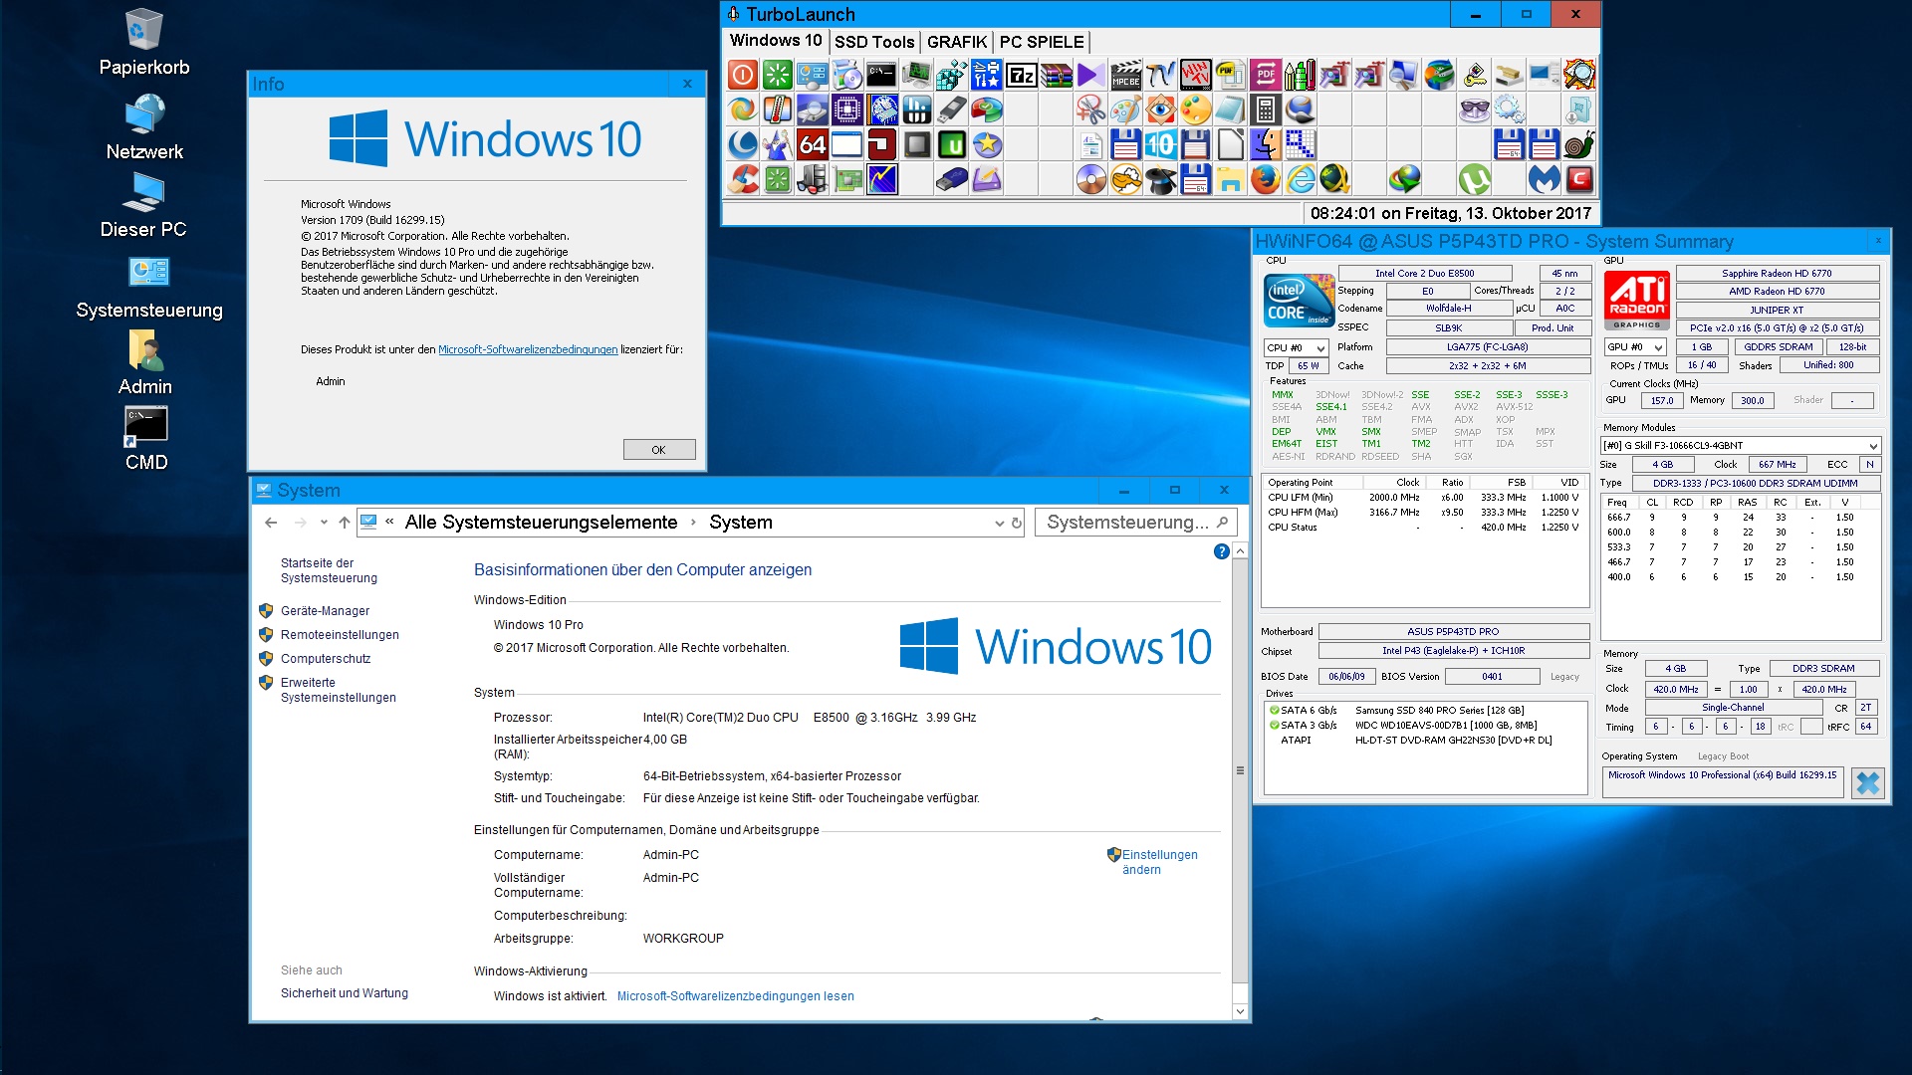Start the MPC BE media player icon
Image resolution: width=1912 pixels, height=1075 pixels.
[1126, 75]
